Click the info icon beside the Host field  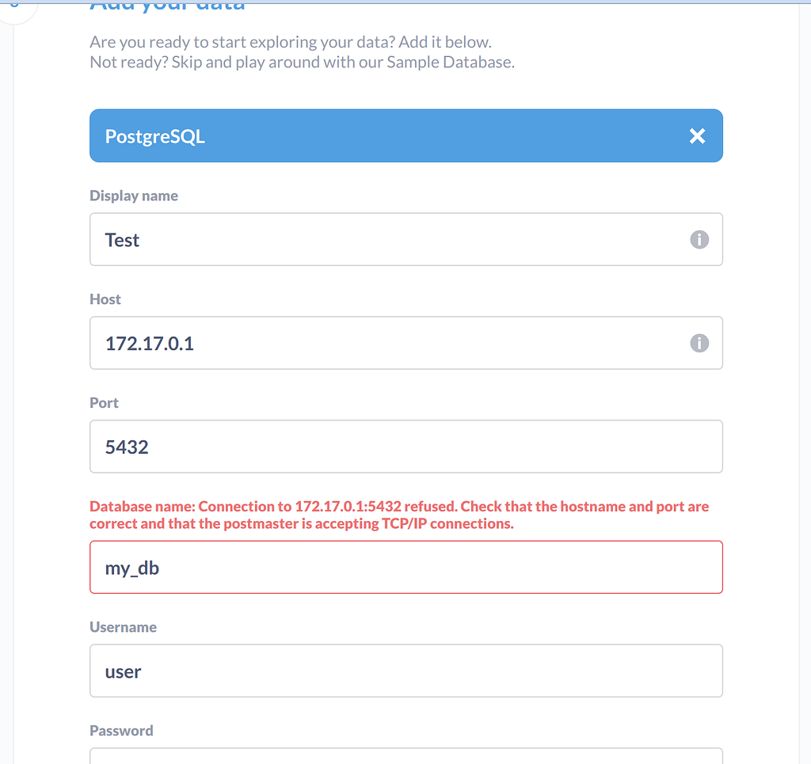point(699,343)
